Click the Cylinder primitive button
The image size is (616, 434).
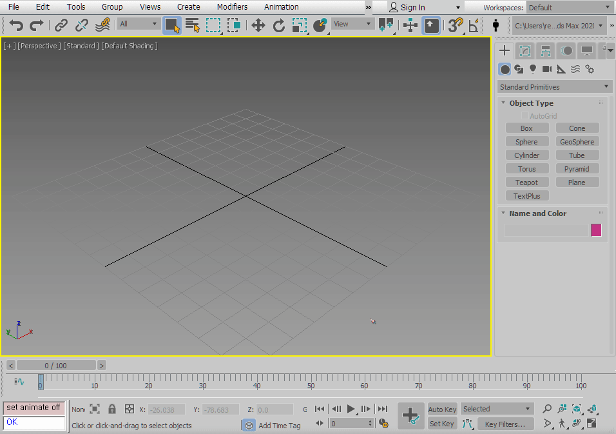527,155
